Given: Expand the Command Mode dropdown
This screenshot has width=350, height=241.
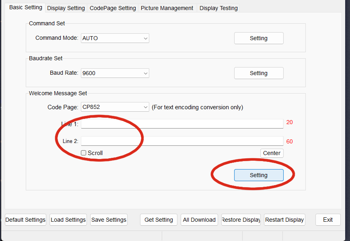Looking at the screenshot, I should pyautogui.click(x=115, y=38).
